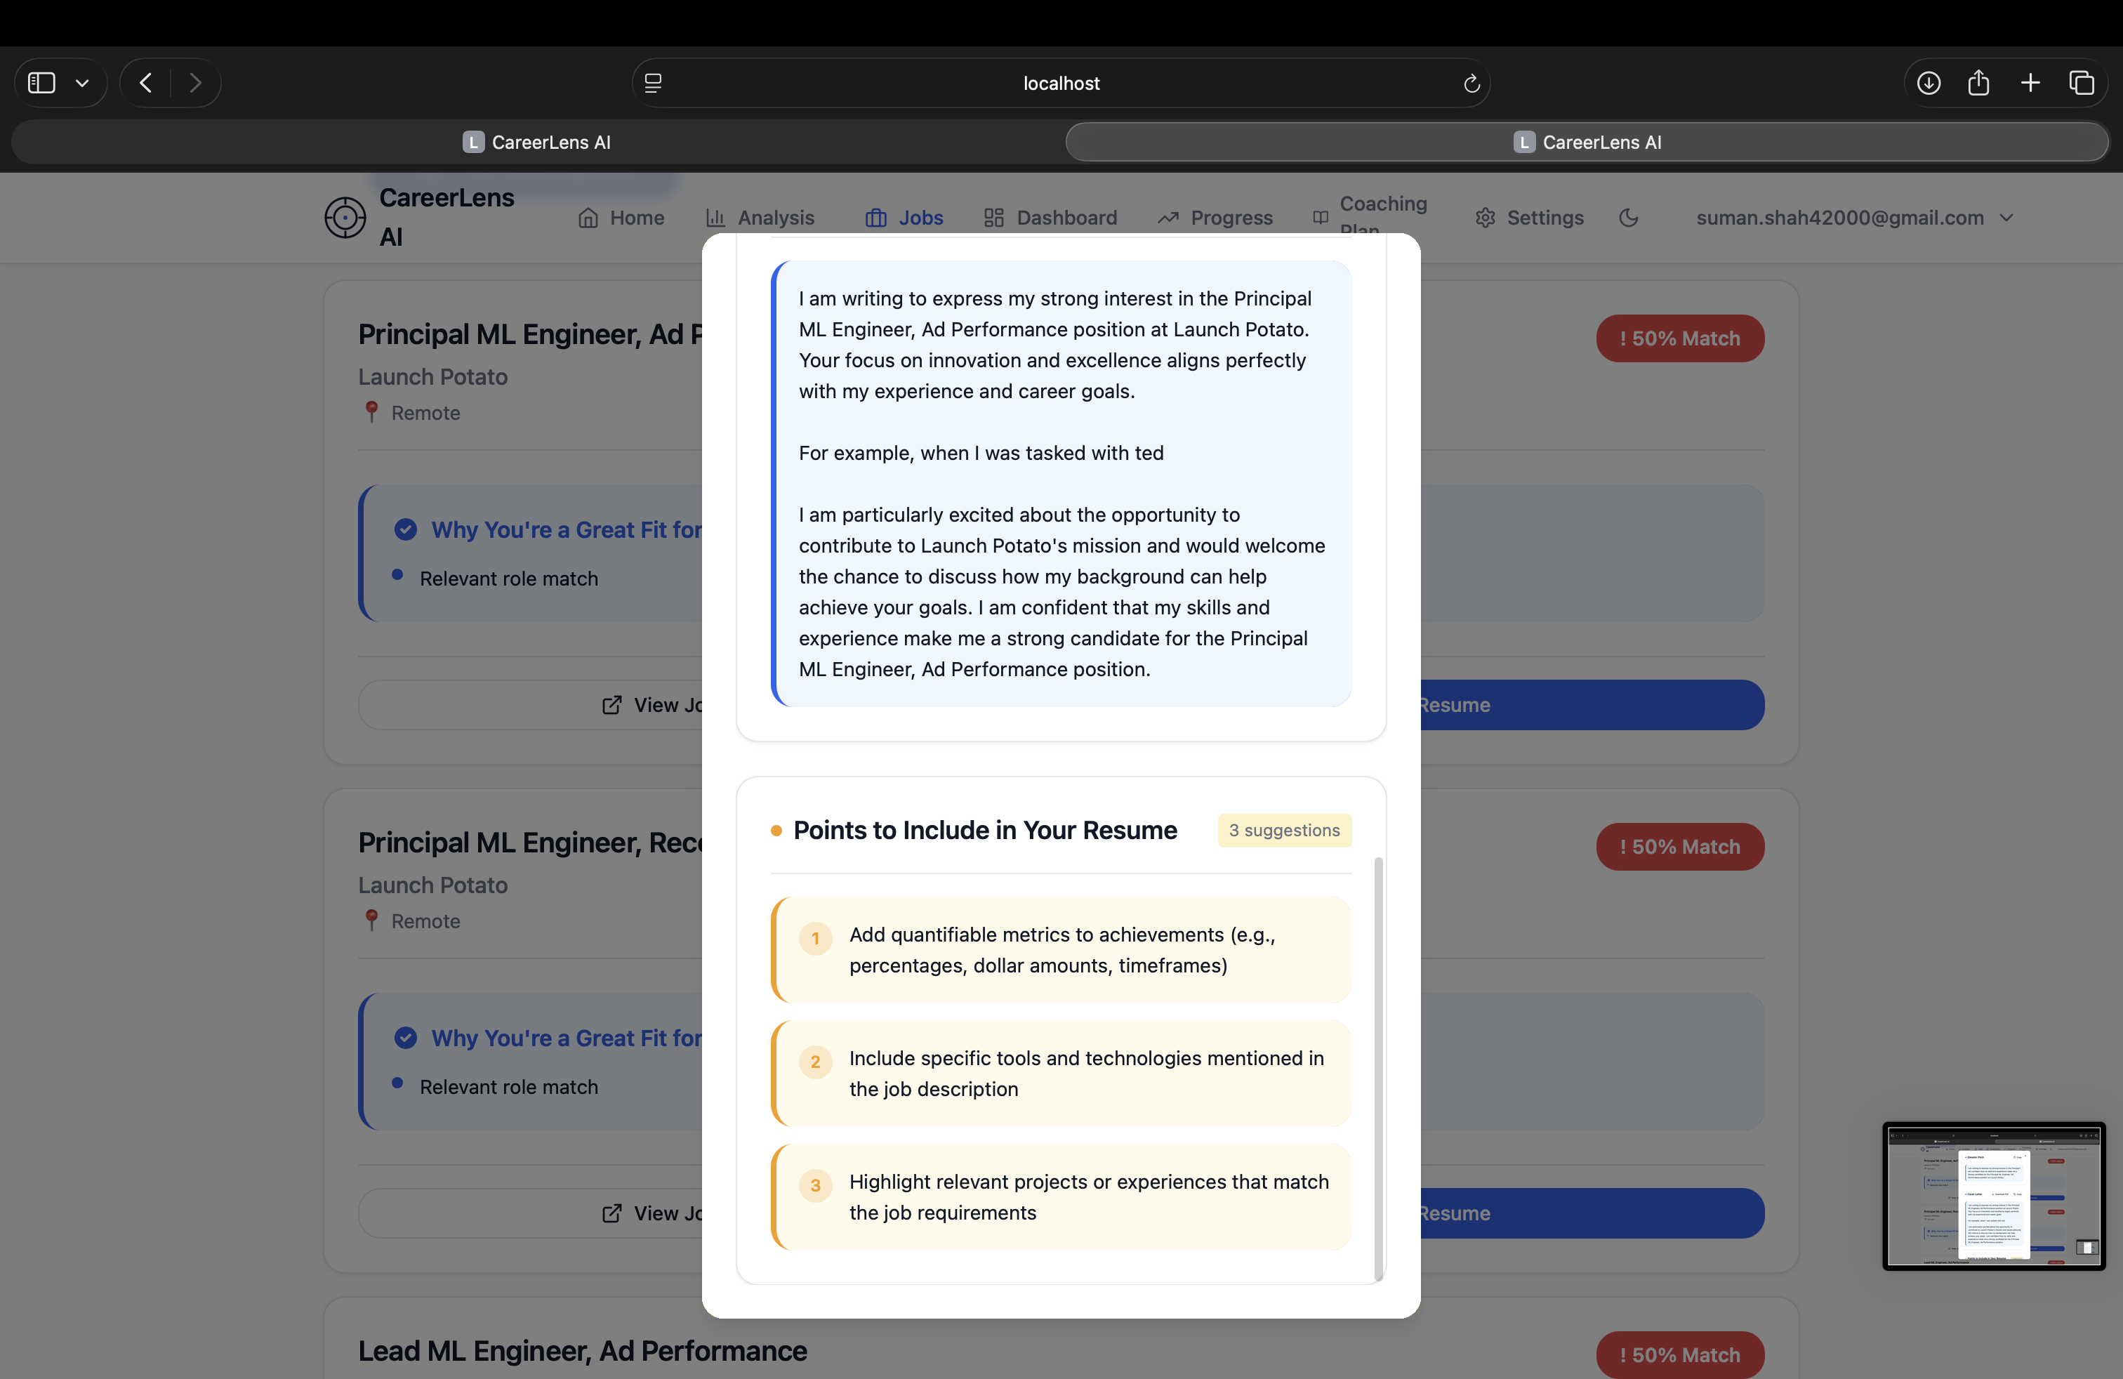Click localhost address bar
The width and height of the screenshot is (2123, 1379).
click(1061, 83)
